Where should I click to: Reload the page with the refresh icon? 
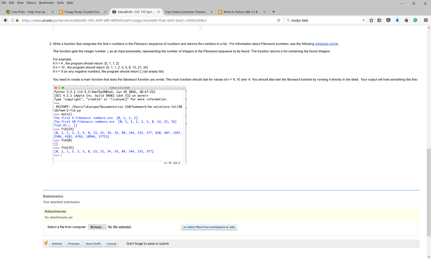[279, 20]
